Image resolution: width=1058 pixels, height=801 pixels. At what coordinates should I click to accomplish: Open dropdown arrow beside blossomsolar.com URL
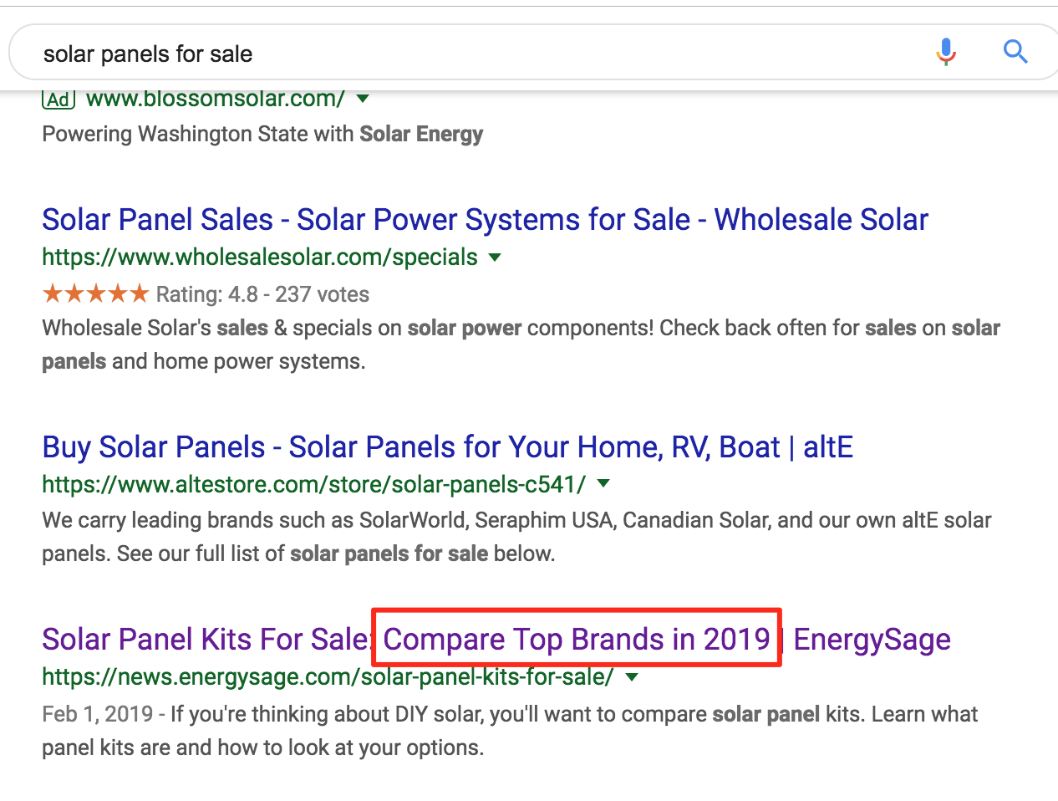point(363,99)
